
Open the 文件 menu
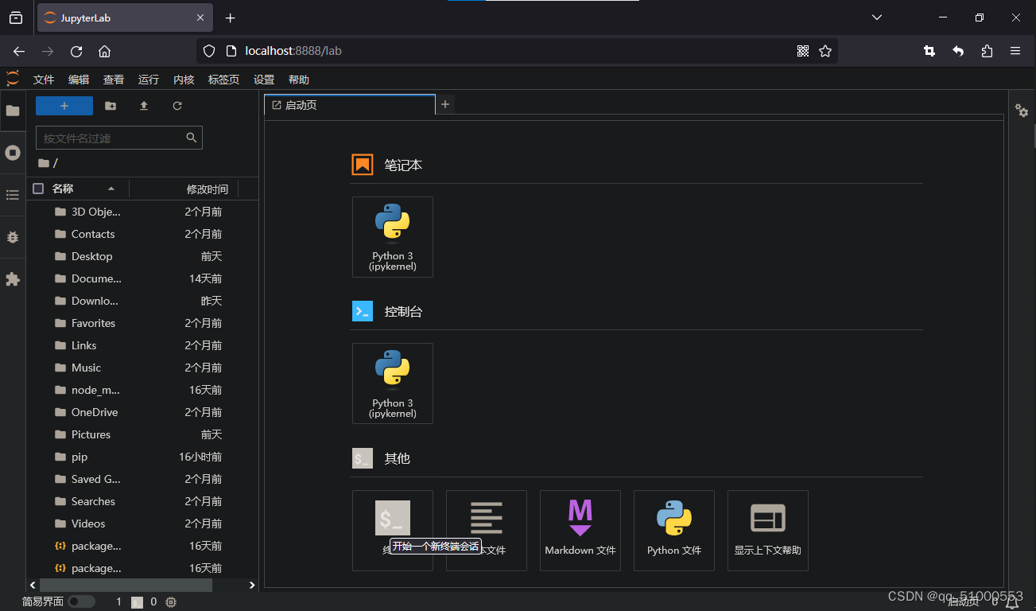pos(44,80)
